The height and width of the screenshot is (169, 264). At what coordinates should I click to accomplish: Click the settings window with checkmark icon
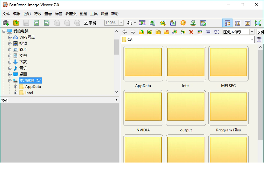pyautogui.click(x=203, y=23)
